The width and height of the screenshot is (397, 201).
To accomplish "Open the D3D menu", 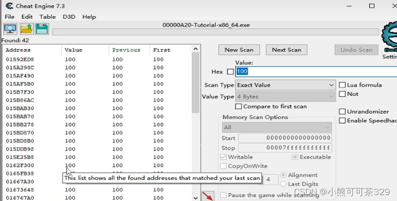I will tap(69, 17).
